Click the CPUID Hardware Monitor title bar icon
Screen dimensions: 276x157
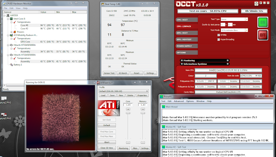coord(4,3)
